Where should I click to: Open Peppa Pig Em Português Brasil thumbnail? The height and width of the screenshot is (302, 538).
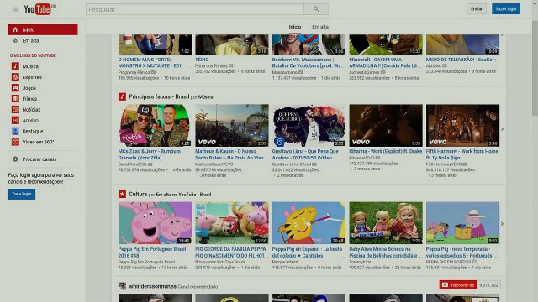(x=155, y=223)
